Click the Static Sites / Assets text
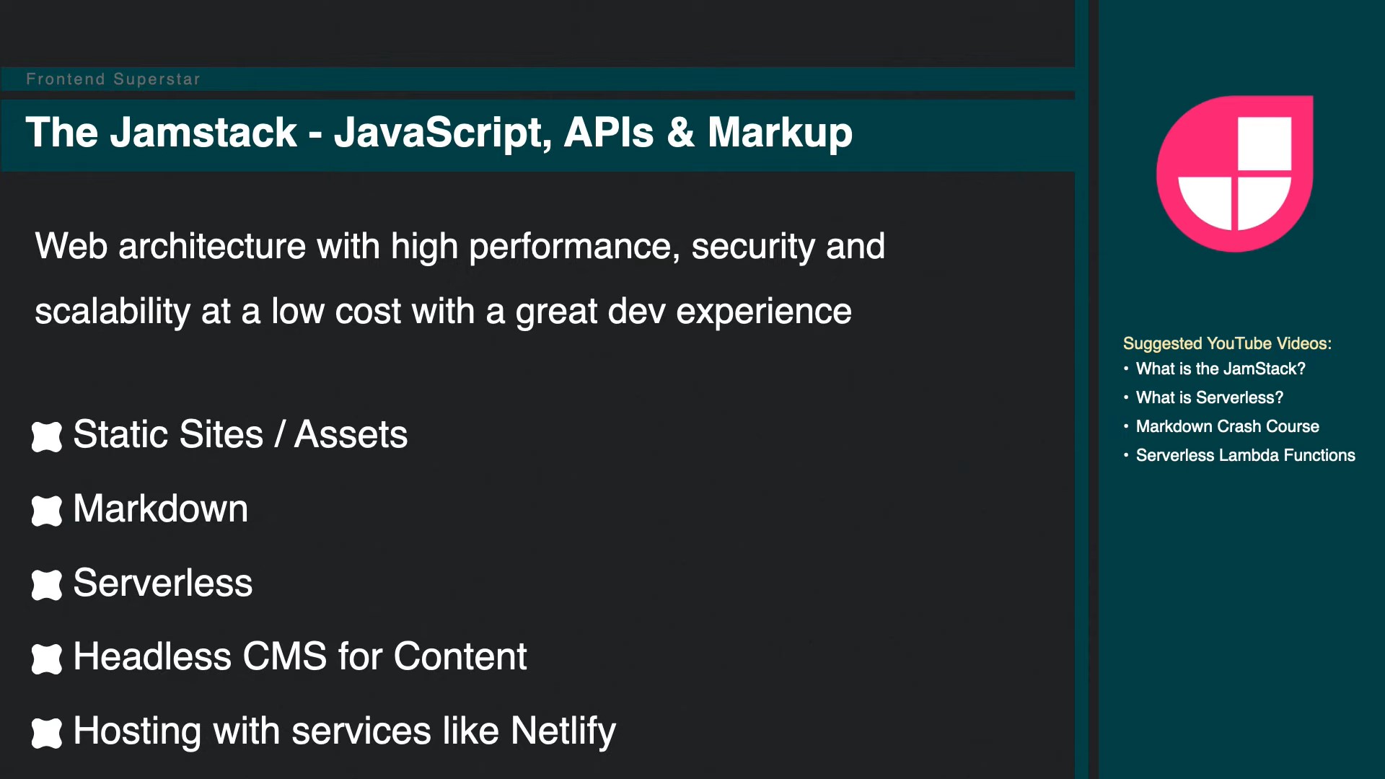1385x779 pixels. point(240,435)
